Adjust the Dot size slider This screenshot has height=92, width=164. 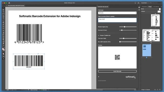tap(128, 30)
